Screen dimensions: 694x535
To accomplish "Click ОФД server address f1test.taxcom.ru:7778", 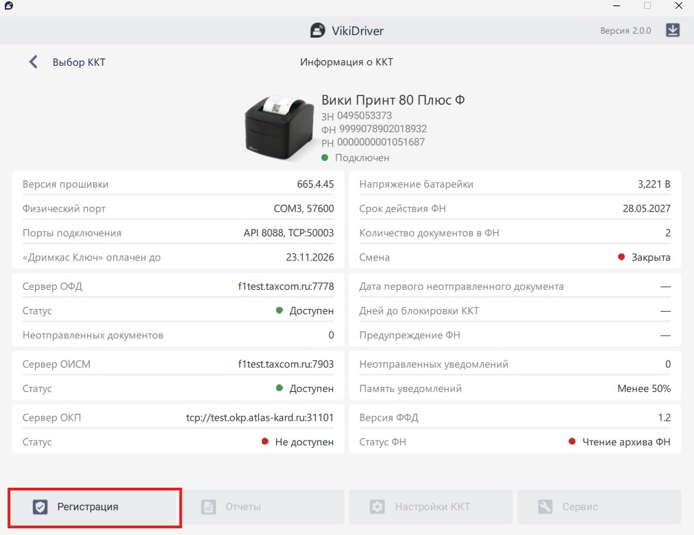I will tap(286, 286).
